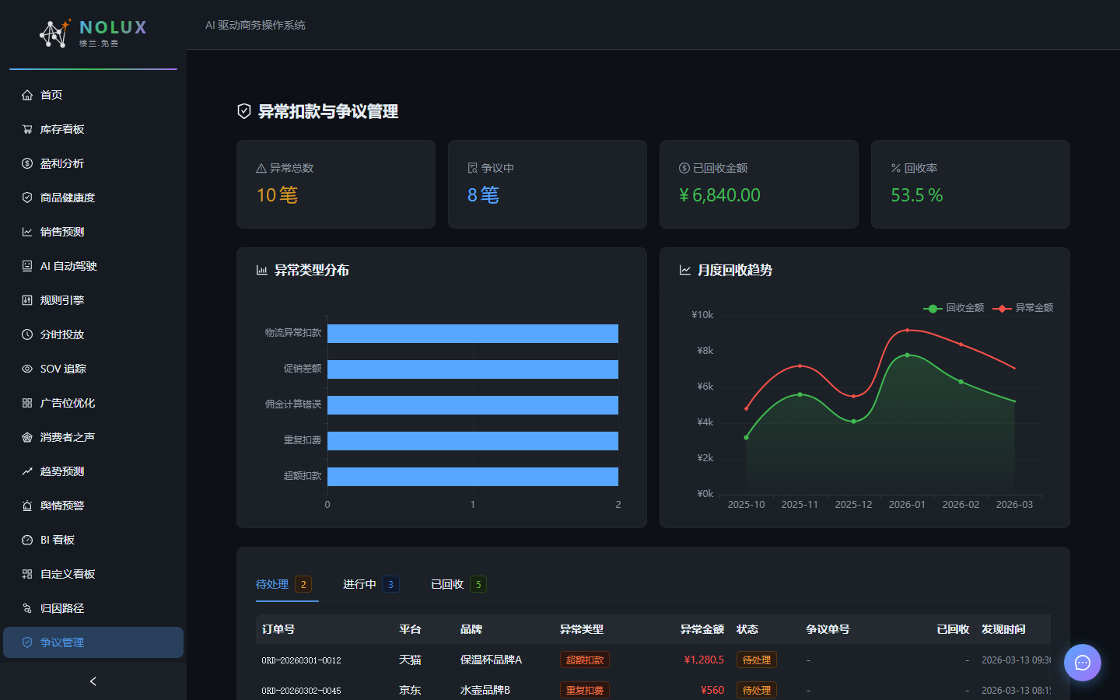
Task: Click 待处理 status tag for order 0012
Action: tap(757, 660)
